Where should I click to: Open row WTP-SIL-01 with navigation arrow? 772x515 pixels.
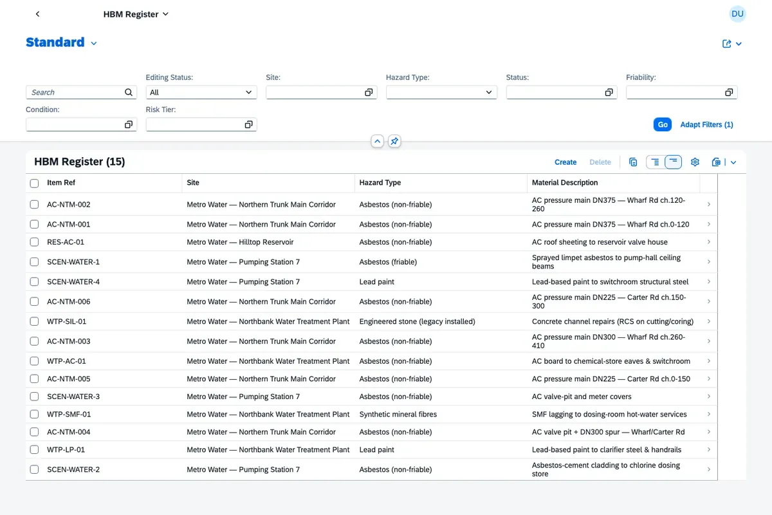coord(708,321)
